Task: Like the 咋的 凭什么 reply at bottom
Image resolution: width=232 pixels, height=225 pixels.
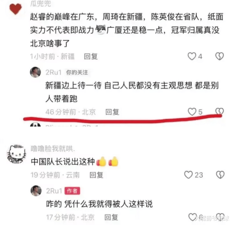Action: (193, 217)
